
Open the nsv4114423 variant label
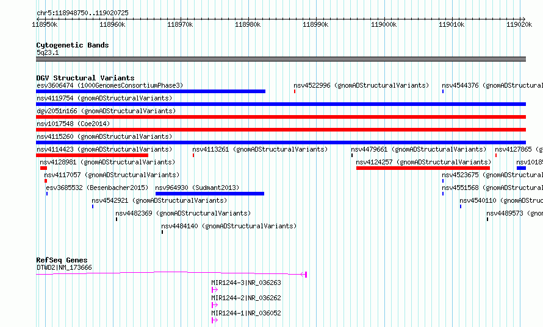[x=104, y=149]
